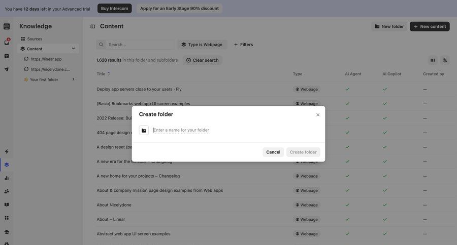Close the Create folder dialog
This screenshot has height=245, width=457.
318,115
